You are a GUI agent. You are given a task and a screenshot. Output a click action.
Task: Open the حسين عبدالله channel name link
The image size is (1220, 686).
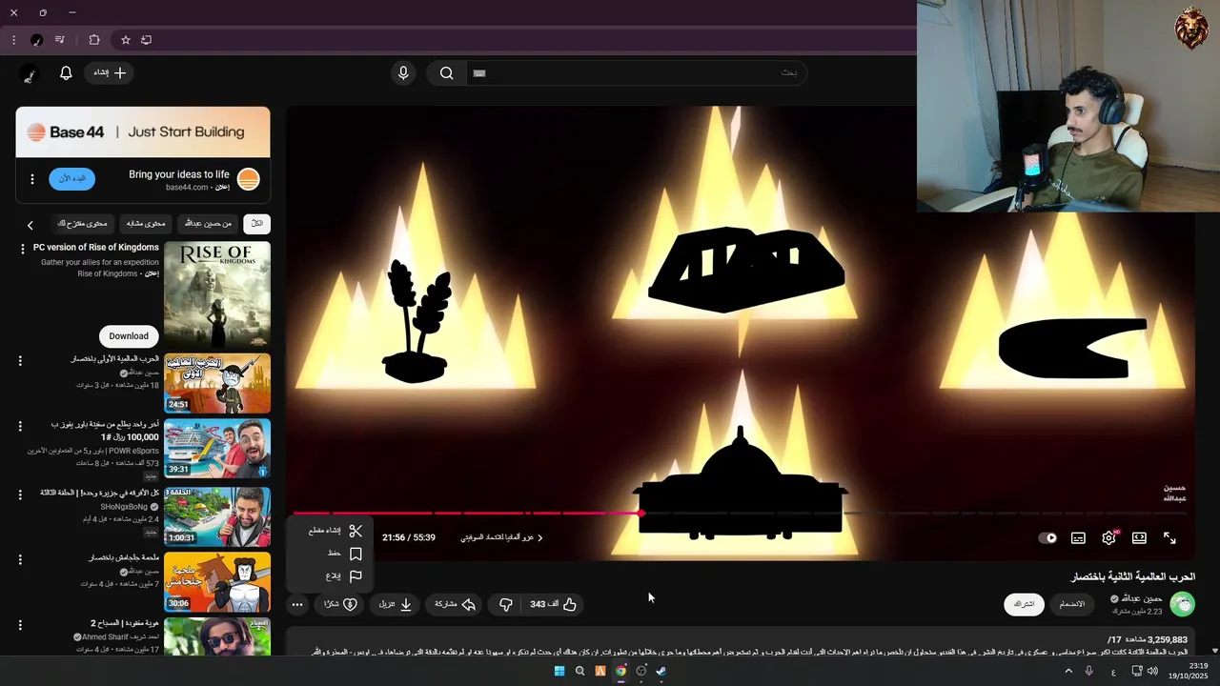pos(1141,598)
